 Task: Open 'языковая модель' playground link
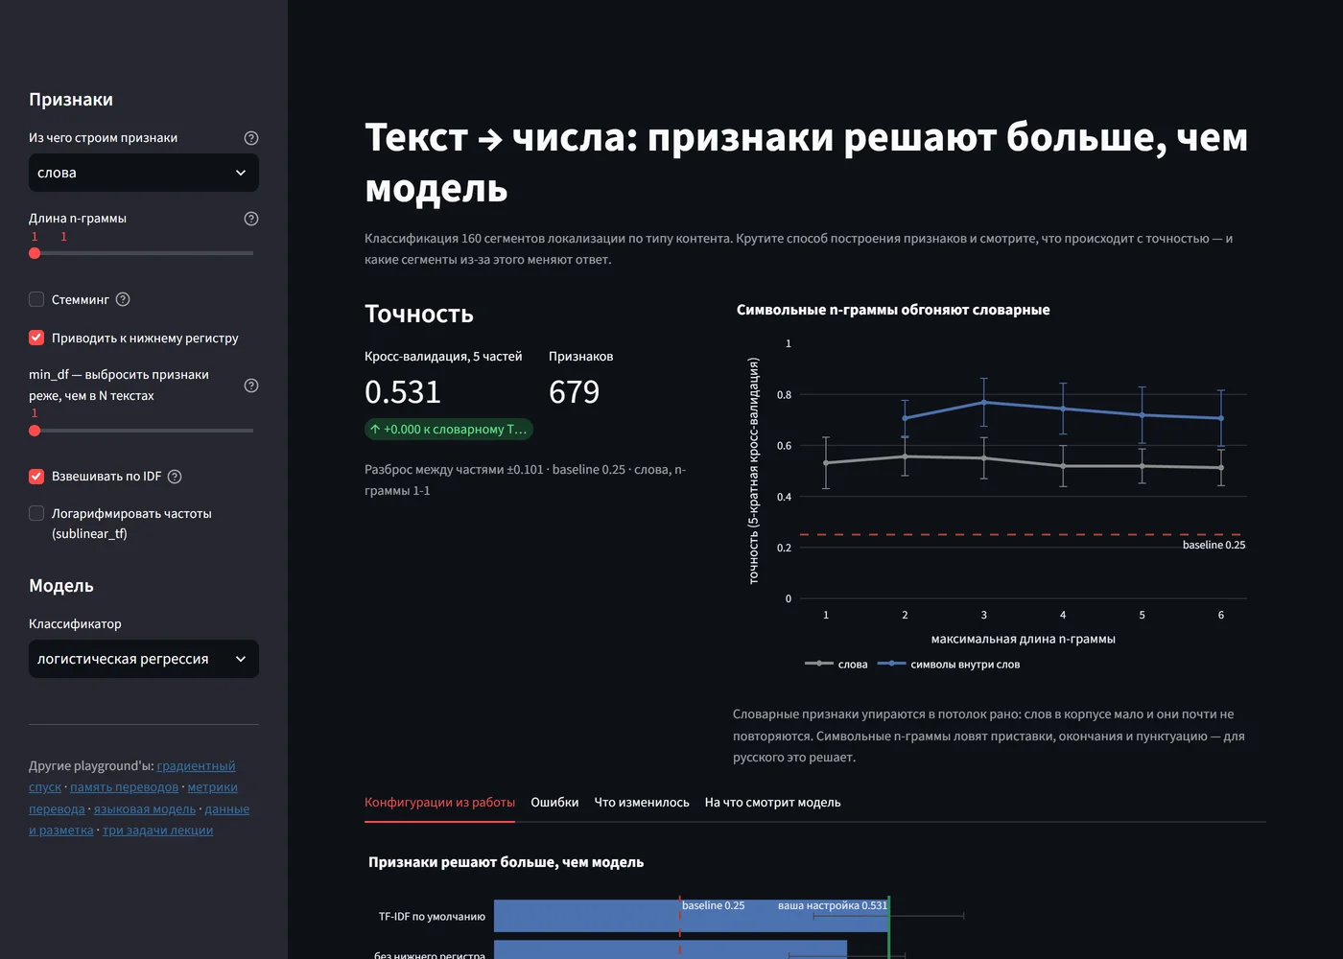coord(145,809)
